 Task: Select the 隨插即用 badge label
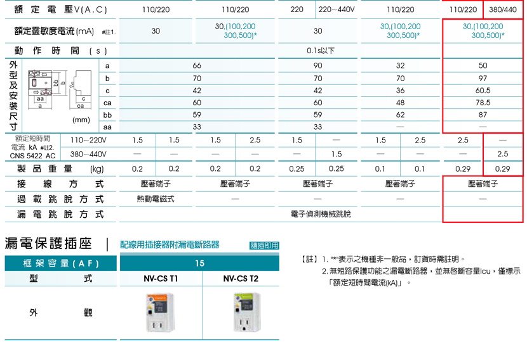coord(264,246)
